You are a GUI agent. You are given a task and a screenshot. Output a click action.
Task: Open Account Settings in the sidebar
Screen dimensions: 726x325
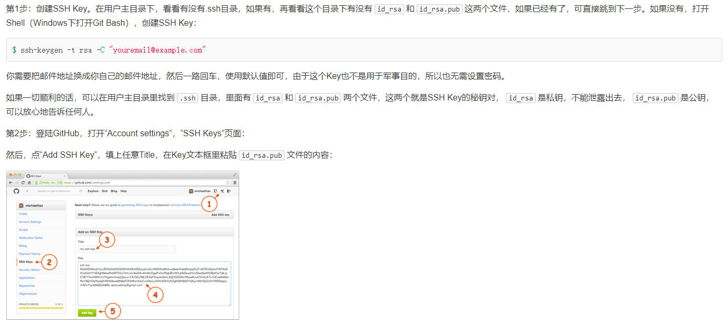coord(30,222)
